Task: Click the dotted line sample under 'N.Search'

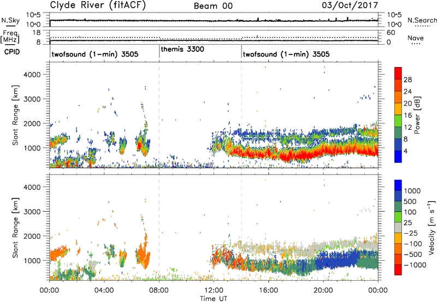Action: click(422, 26)
